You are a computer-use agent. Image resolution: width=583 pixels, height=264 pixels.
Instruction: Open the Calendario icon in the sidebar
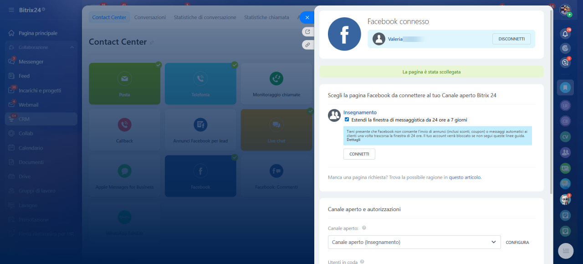(11, 148)
